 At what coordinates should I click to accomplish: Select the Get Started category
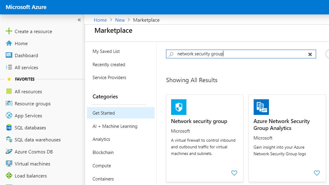pyautogui.click(x=121, y=113)
